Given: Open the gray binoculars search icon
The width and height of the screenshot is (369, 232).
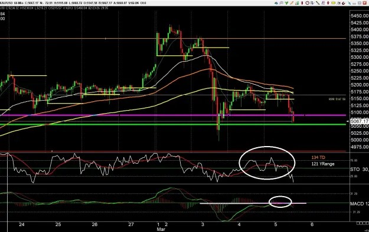Looking at the screenshot, I should [281, 3].
